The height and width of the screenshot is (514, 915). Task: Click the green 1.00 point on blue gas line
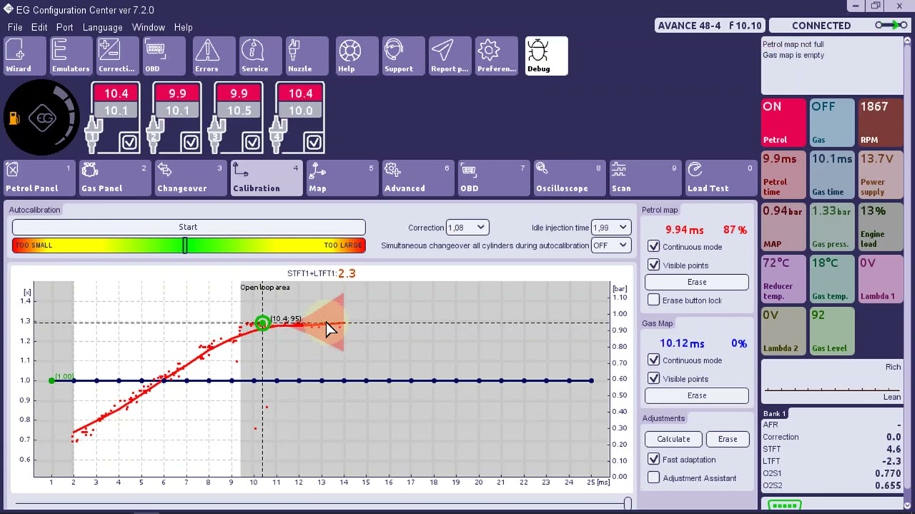point(51,381)
